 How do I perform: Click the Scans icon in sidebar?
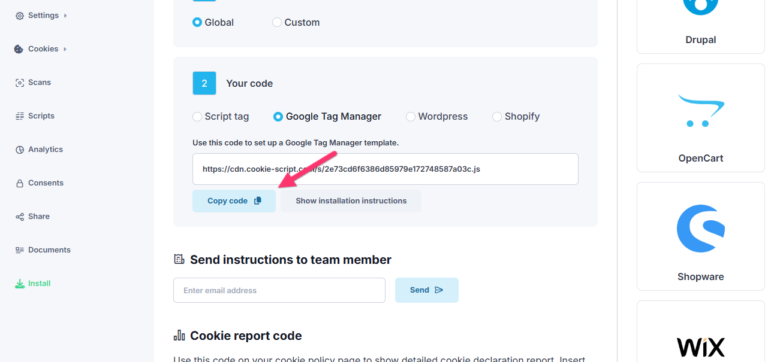click(x=20, y=83)
